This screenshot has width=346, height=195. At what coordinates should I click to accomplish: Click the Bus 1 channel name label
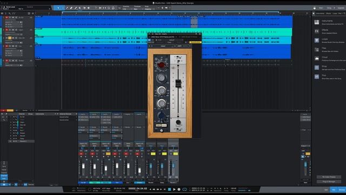128,183
